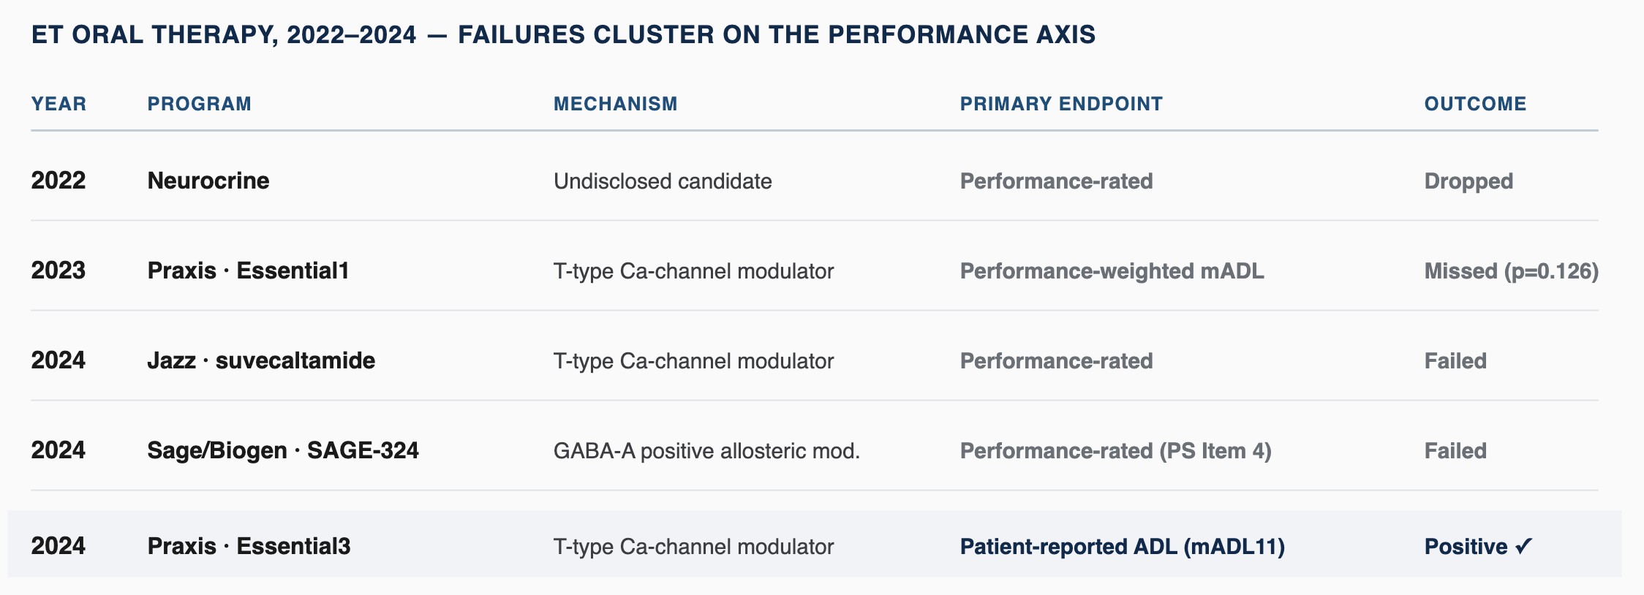This screenshot has width=1644, height=595.
Task: Select the highlighted Praxis · Essential3 row
Action: coord(814,544)
